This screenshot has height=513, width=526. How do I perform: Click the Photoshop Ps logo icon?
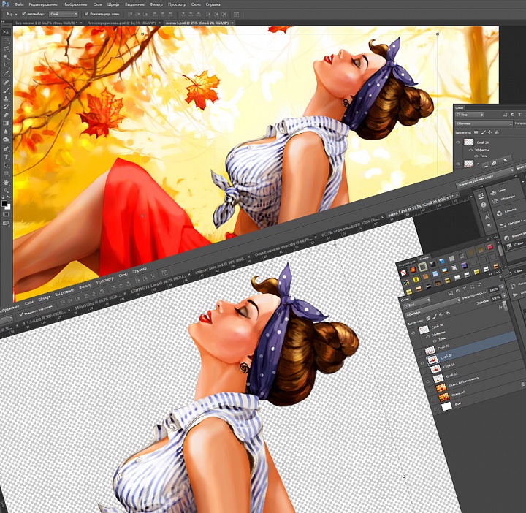5,4
